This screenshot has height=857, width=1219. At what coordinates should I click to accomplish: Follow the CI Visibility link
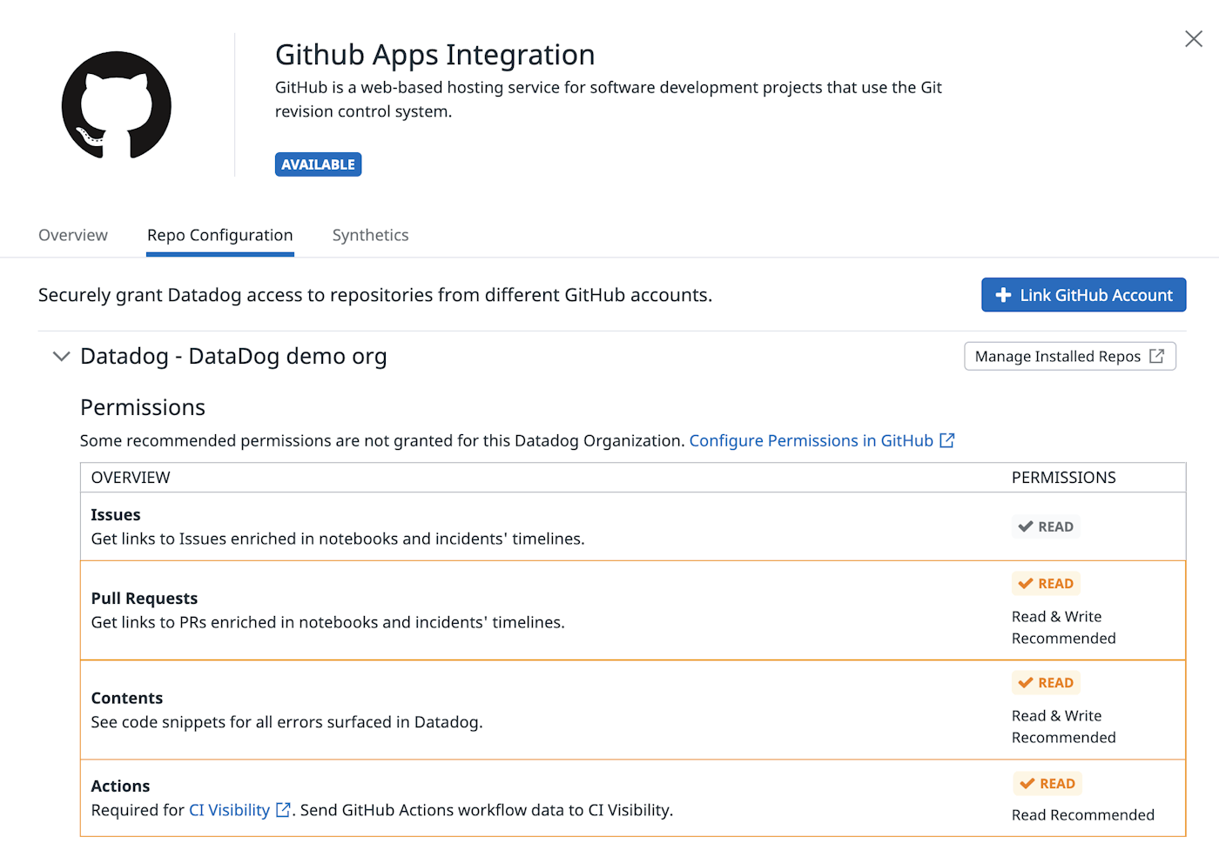229,810
